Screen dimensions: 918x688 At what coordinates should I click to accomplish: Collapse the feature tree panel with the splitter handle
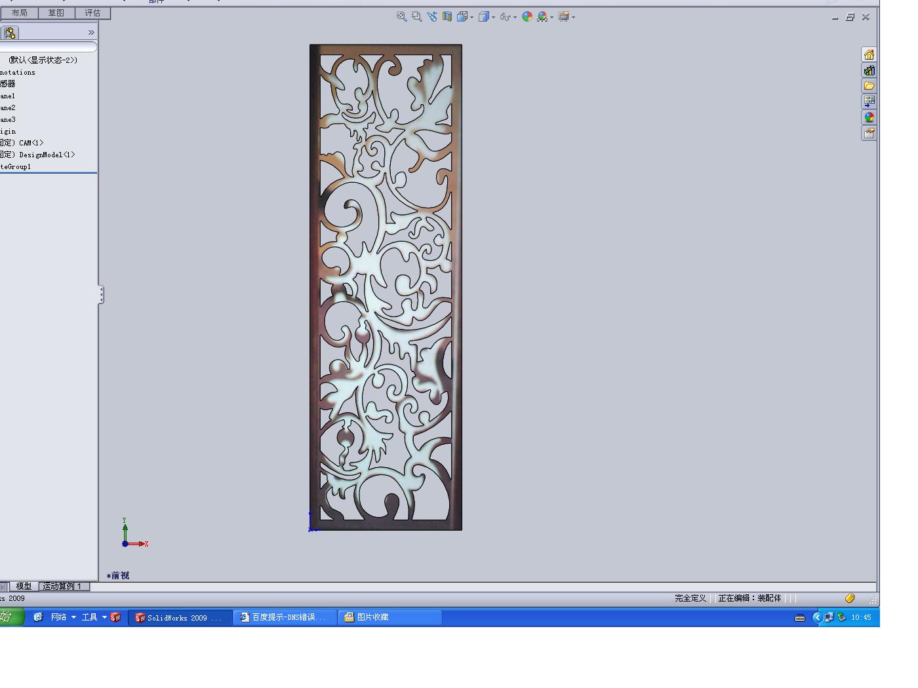click(101, 295)
